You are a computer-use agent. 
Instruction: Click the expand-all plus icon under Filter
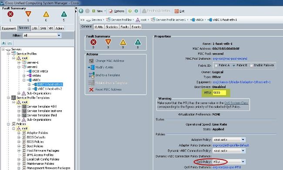[3, 43]
